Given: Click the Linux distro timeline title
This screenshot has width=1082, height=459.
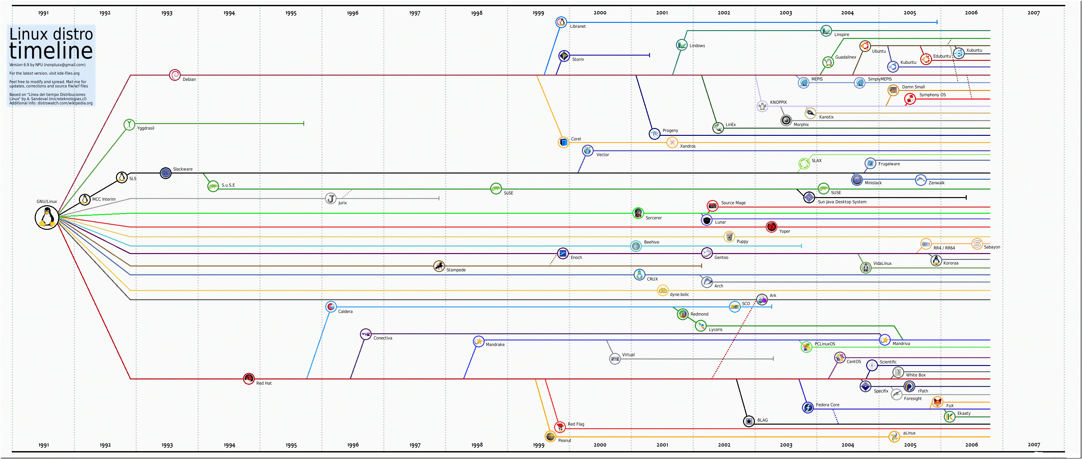Looking at the screenshot, I should [51, 43].
